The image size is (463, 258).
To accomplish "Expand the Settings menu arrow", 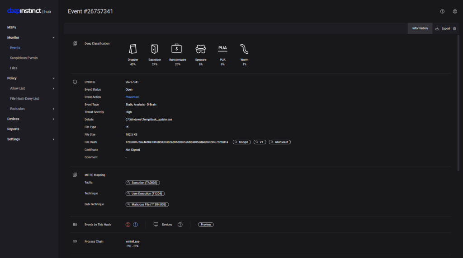I will pos(53,139).
